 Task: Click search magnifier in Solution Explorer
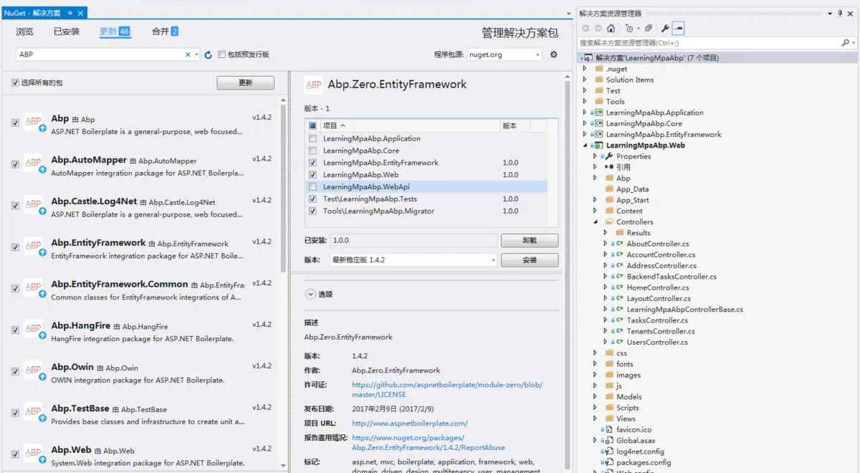[x=845, y=43]
